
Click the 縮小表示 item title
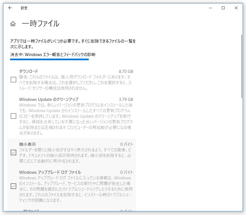click(x=28, y=144)
